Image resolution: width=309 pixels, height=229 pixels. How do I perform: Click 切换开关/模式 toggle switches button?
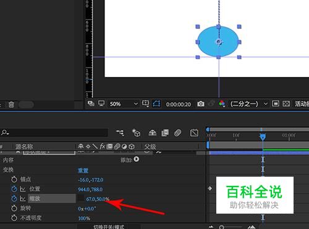pos(109,227)
